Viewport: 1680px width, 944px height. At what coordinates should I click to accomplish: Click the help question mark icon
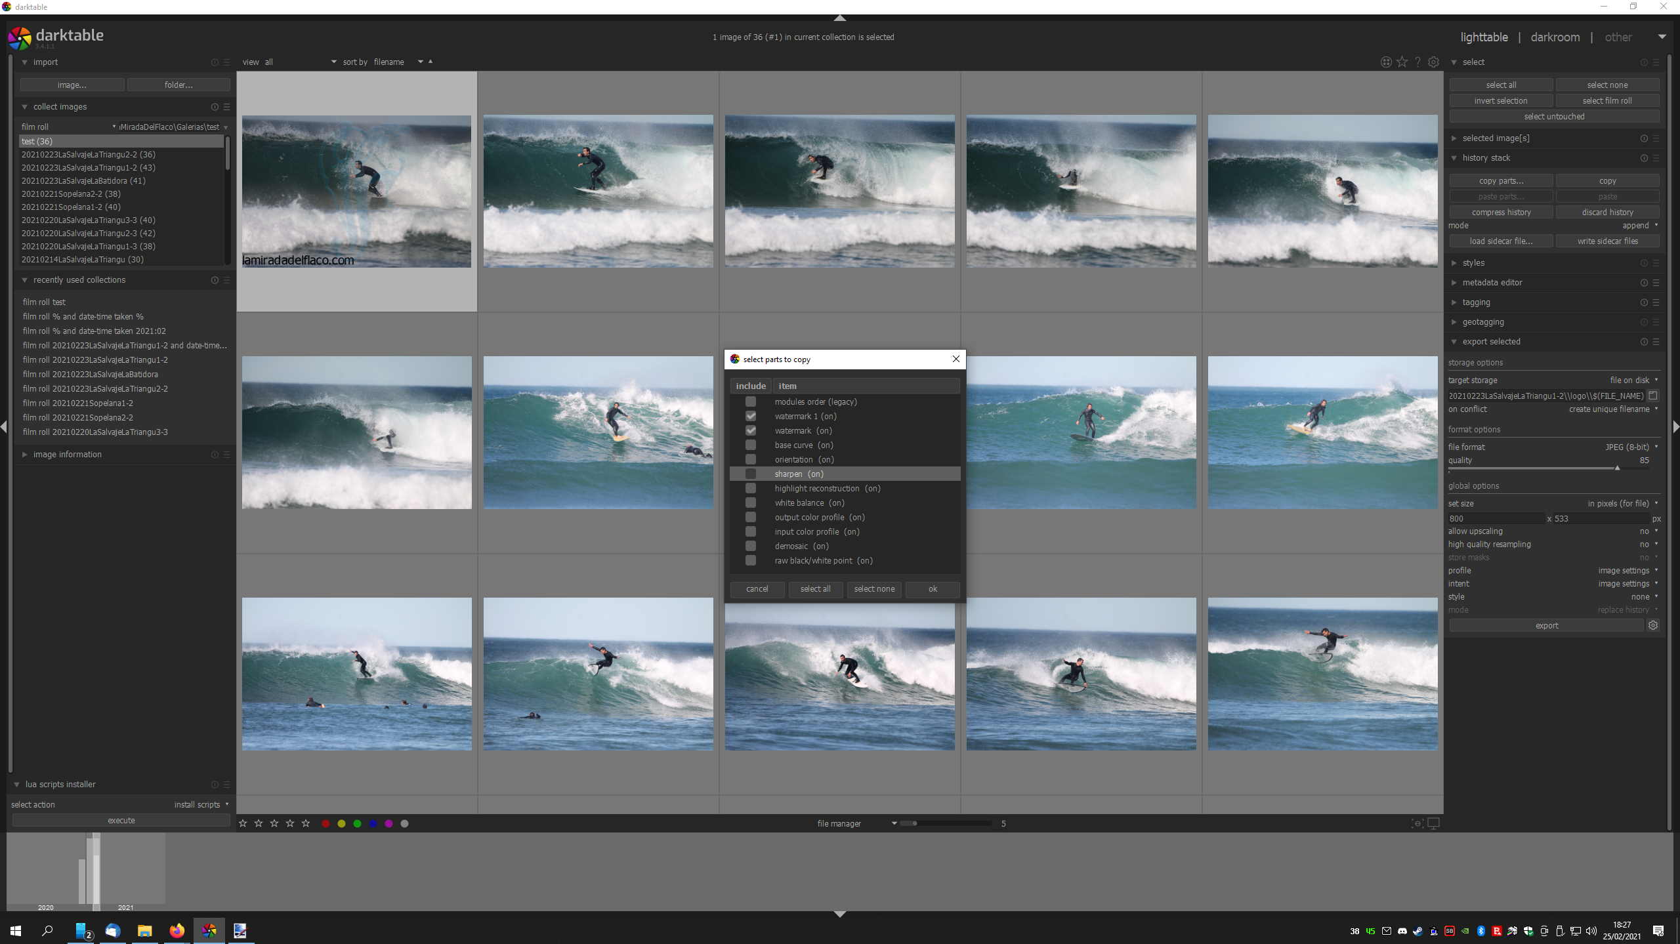click(x=1417, y=62)
